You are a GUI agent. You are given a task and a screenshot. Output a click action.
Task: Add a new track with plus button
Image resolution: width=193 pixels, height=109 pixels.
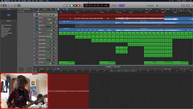click(x=35, y=12)
